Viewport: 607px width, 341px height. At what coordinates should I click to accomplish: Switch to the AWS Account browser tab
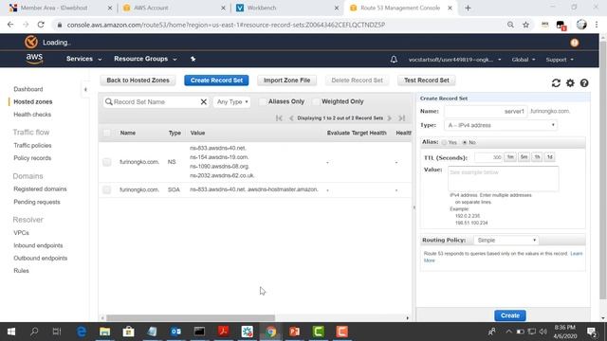pos(174,8)
